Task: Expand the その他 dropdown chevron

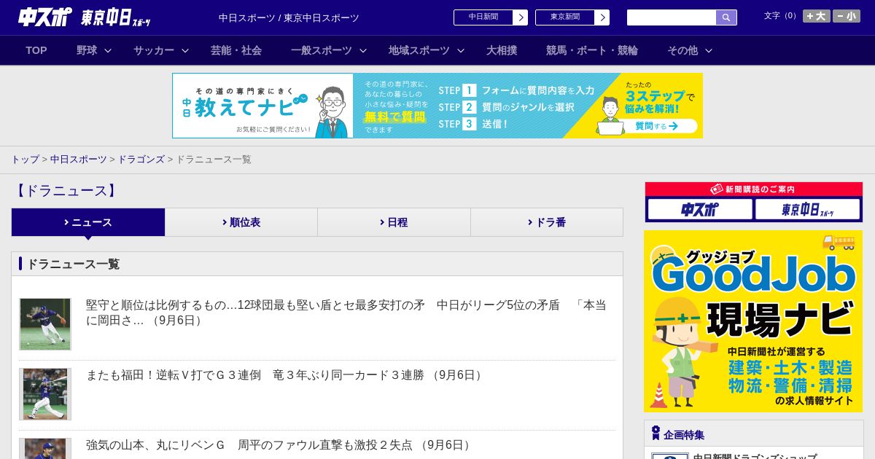Action: pos(709,50)
